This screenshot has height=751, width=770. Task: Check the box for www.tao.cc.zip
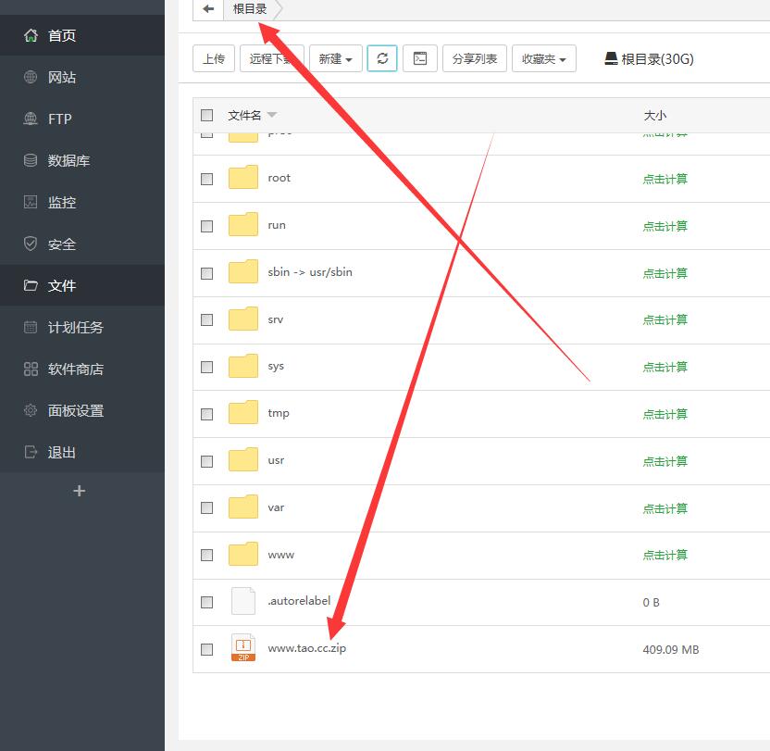(x=207, y=649)
